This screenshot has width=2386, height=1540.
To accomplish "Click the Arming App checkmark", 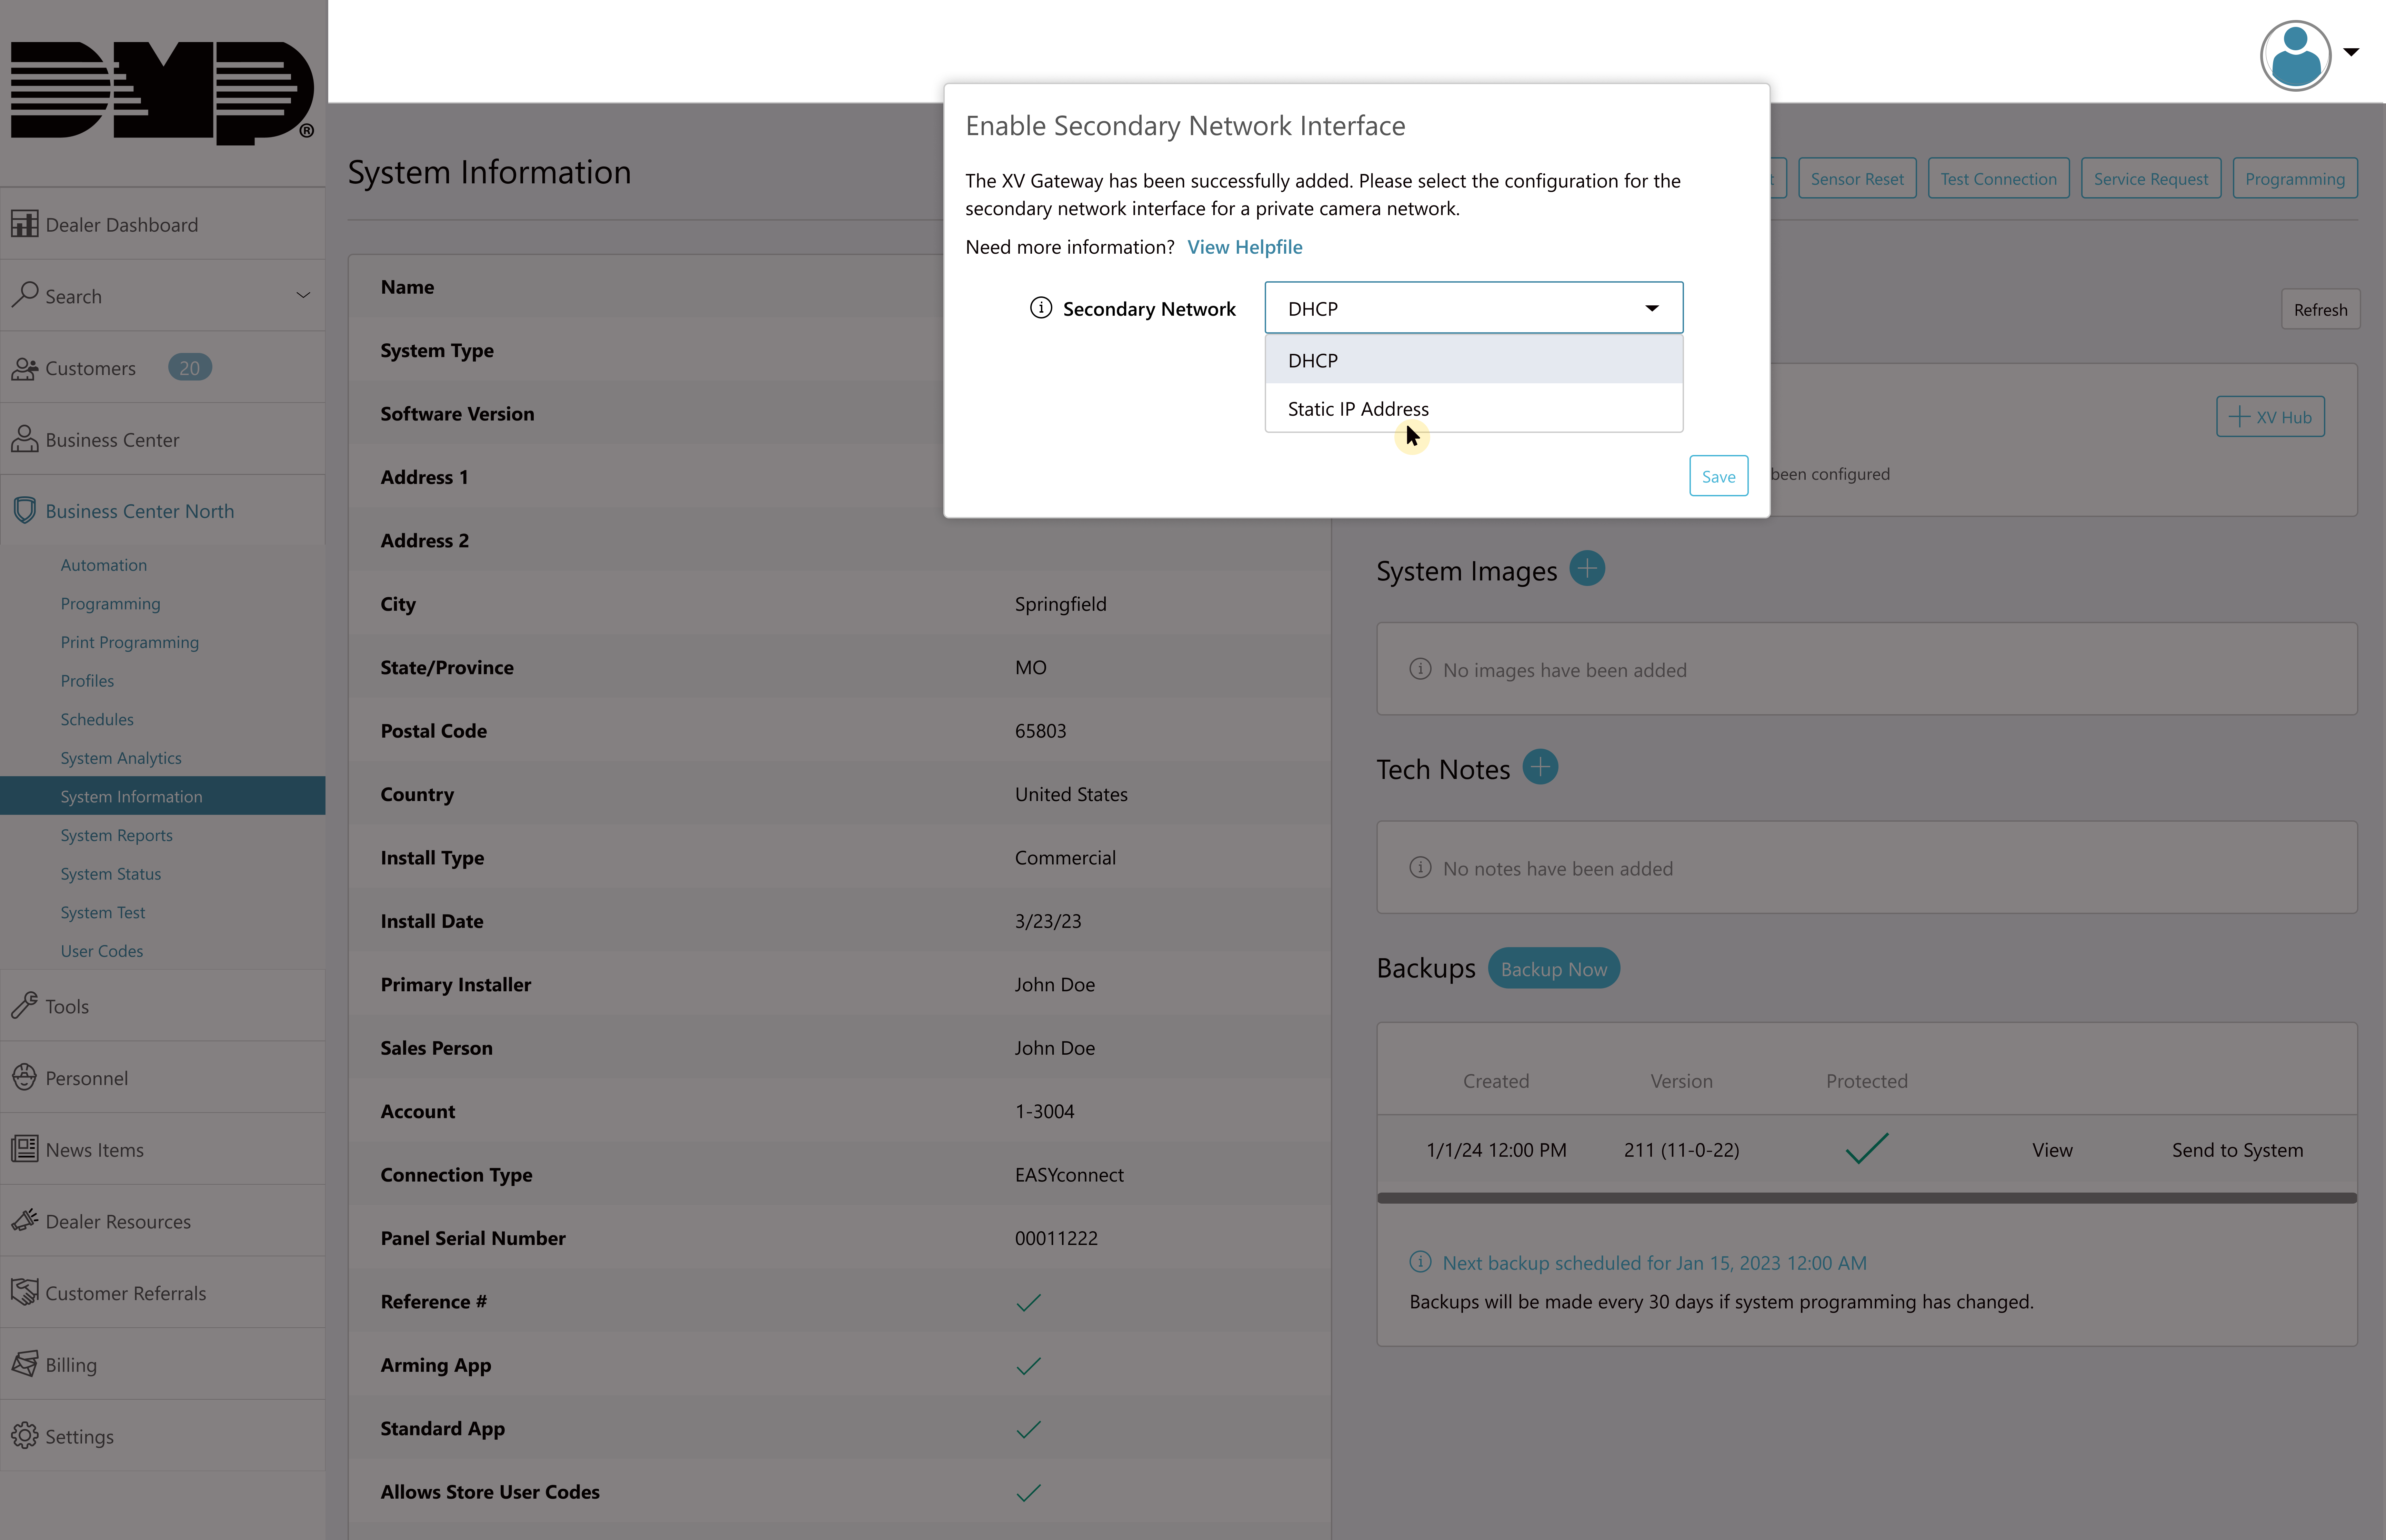I will click(1029, 1366).
